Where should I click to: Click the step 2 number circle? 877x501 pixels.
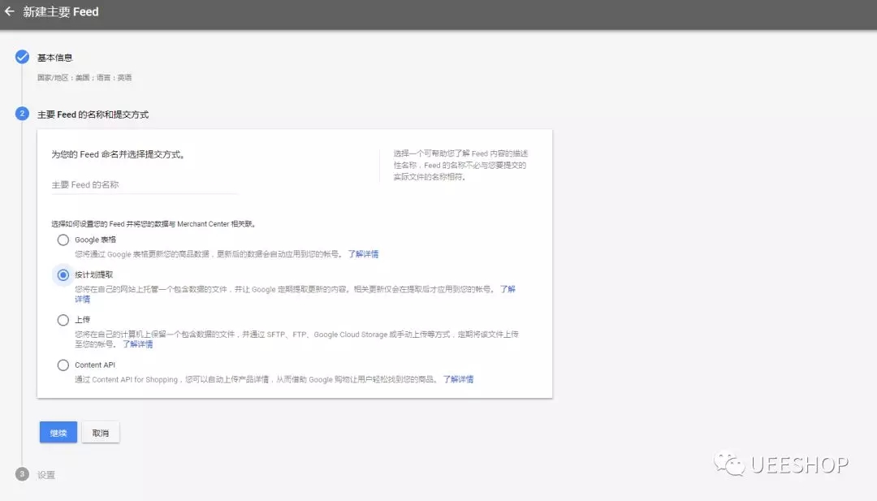(23, 114)
